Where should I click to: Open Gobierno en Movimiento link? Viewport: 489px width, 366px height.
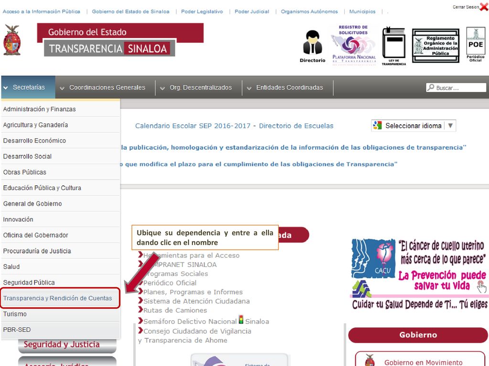click(x=423, y=362)
